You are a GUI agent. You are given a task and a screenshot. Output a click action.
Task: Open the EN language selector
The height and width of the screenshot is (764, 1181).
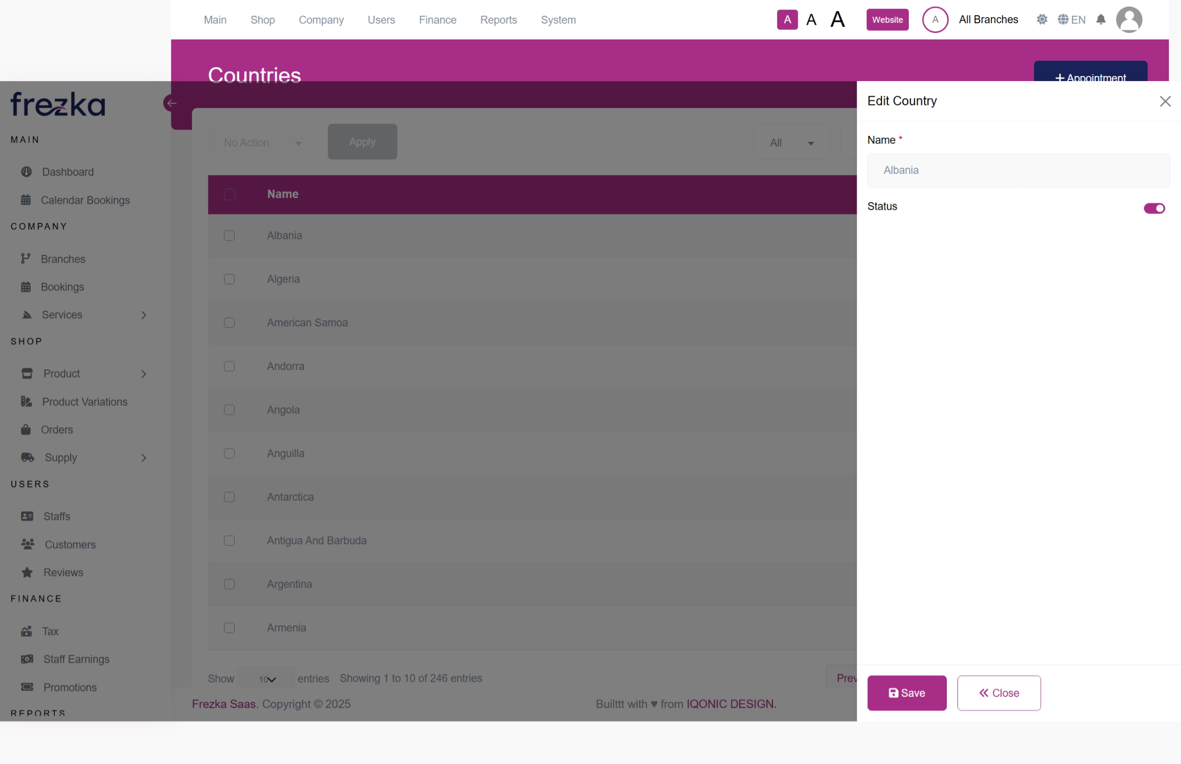click(1072, 20)
